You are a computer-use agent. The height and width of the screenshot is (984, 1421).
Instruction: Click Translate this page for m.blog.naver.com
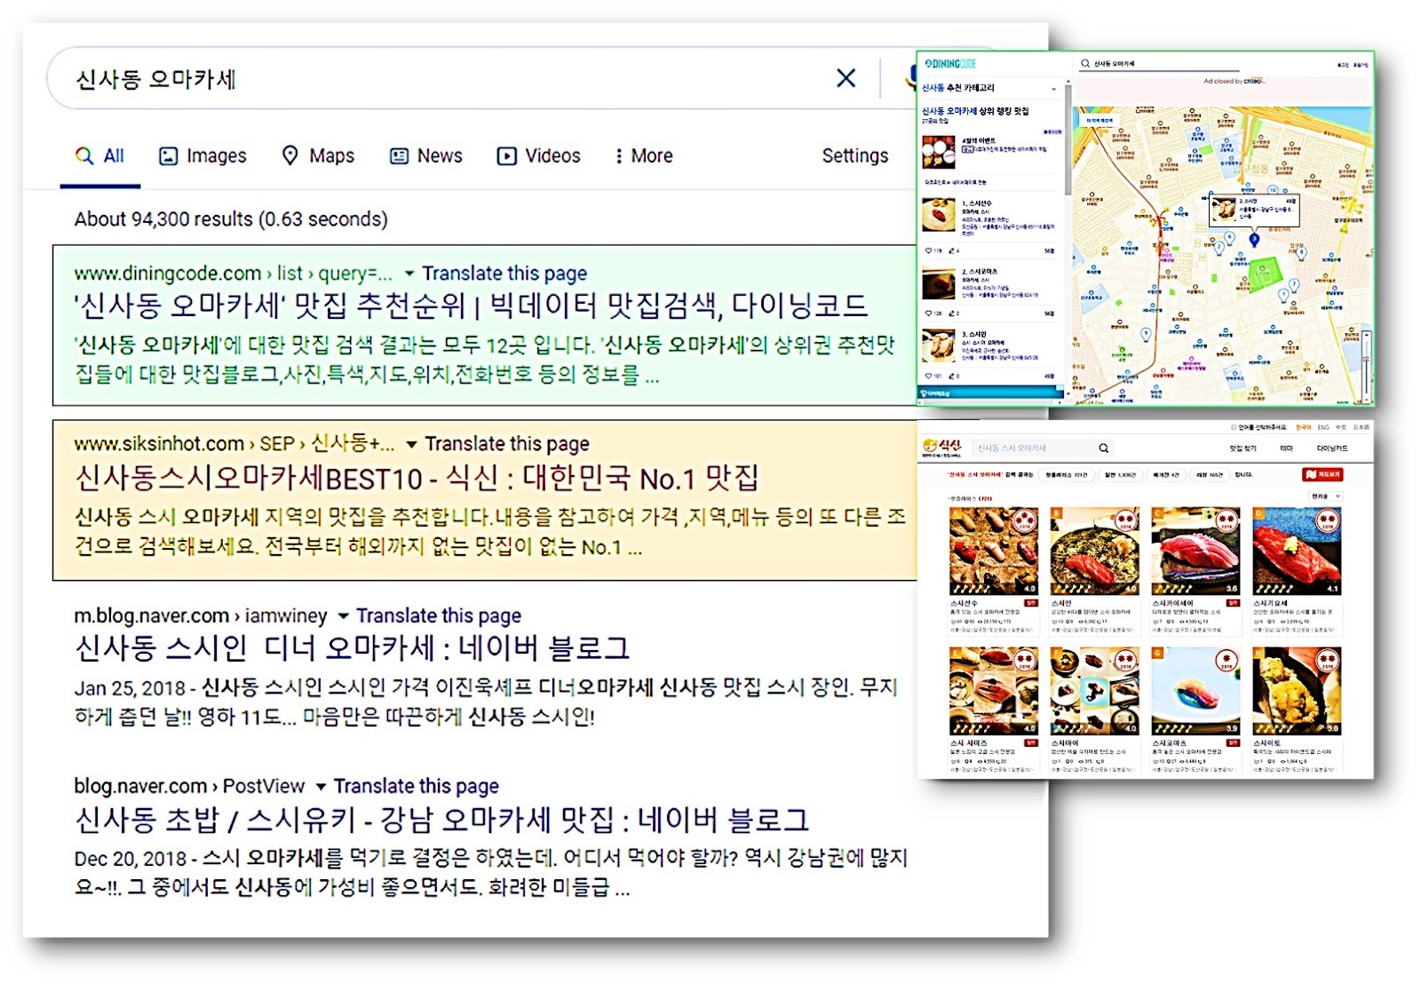pos(439,615)
